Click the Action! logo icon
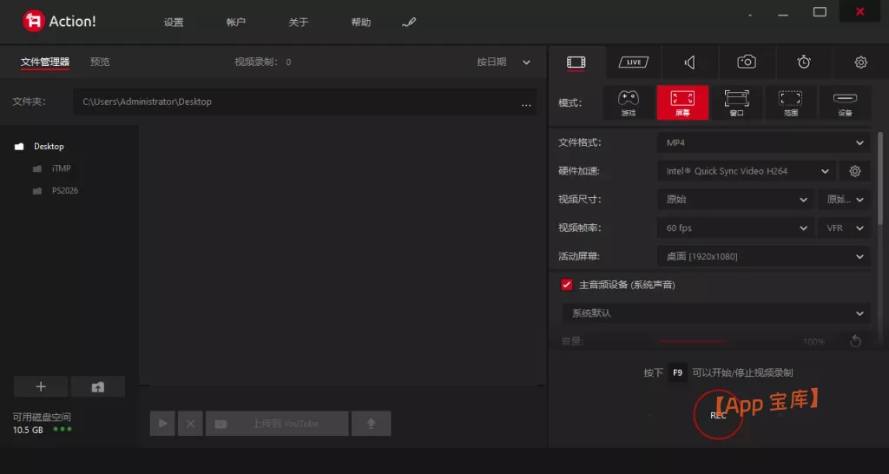 [x=34, y=22]
